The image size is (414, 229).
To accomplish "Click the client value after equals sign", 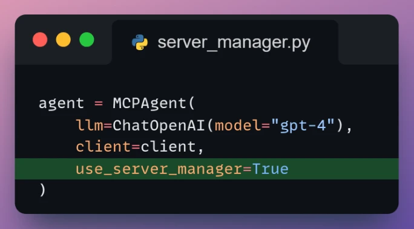I will (168, 147).
